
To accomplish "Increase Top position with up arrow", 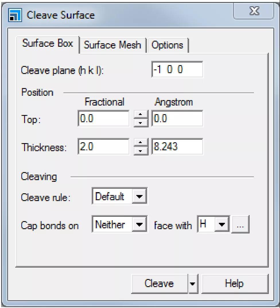I will coord(141,115).
